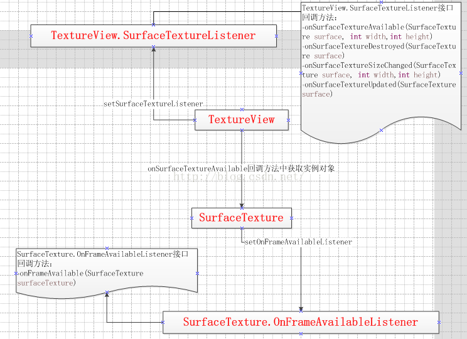Select the OnFrameAvailableListener callback methods note
Screen dimensions: 467x339
(x=107, y=273)
